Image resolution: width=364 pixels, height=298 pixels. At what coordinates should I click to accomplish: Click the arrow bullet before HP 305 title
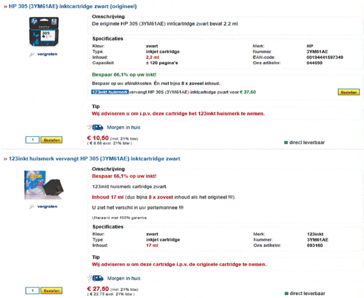5,6
